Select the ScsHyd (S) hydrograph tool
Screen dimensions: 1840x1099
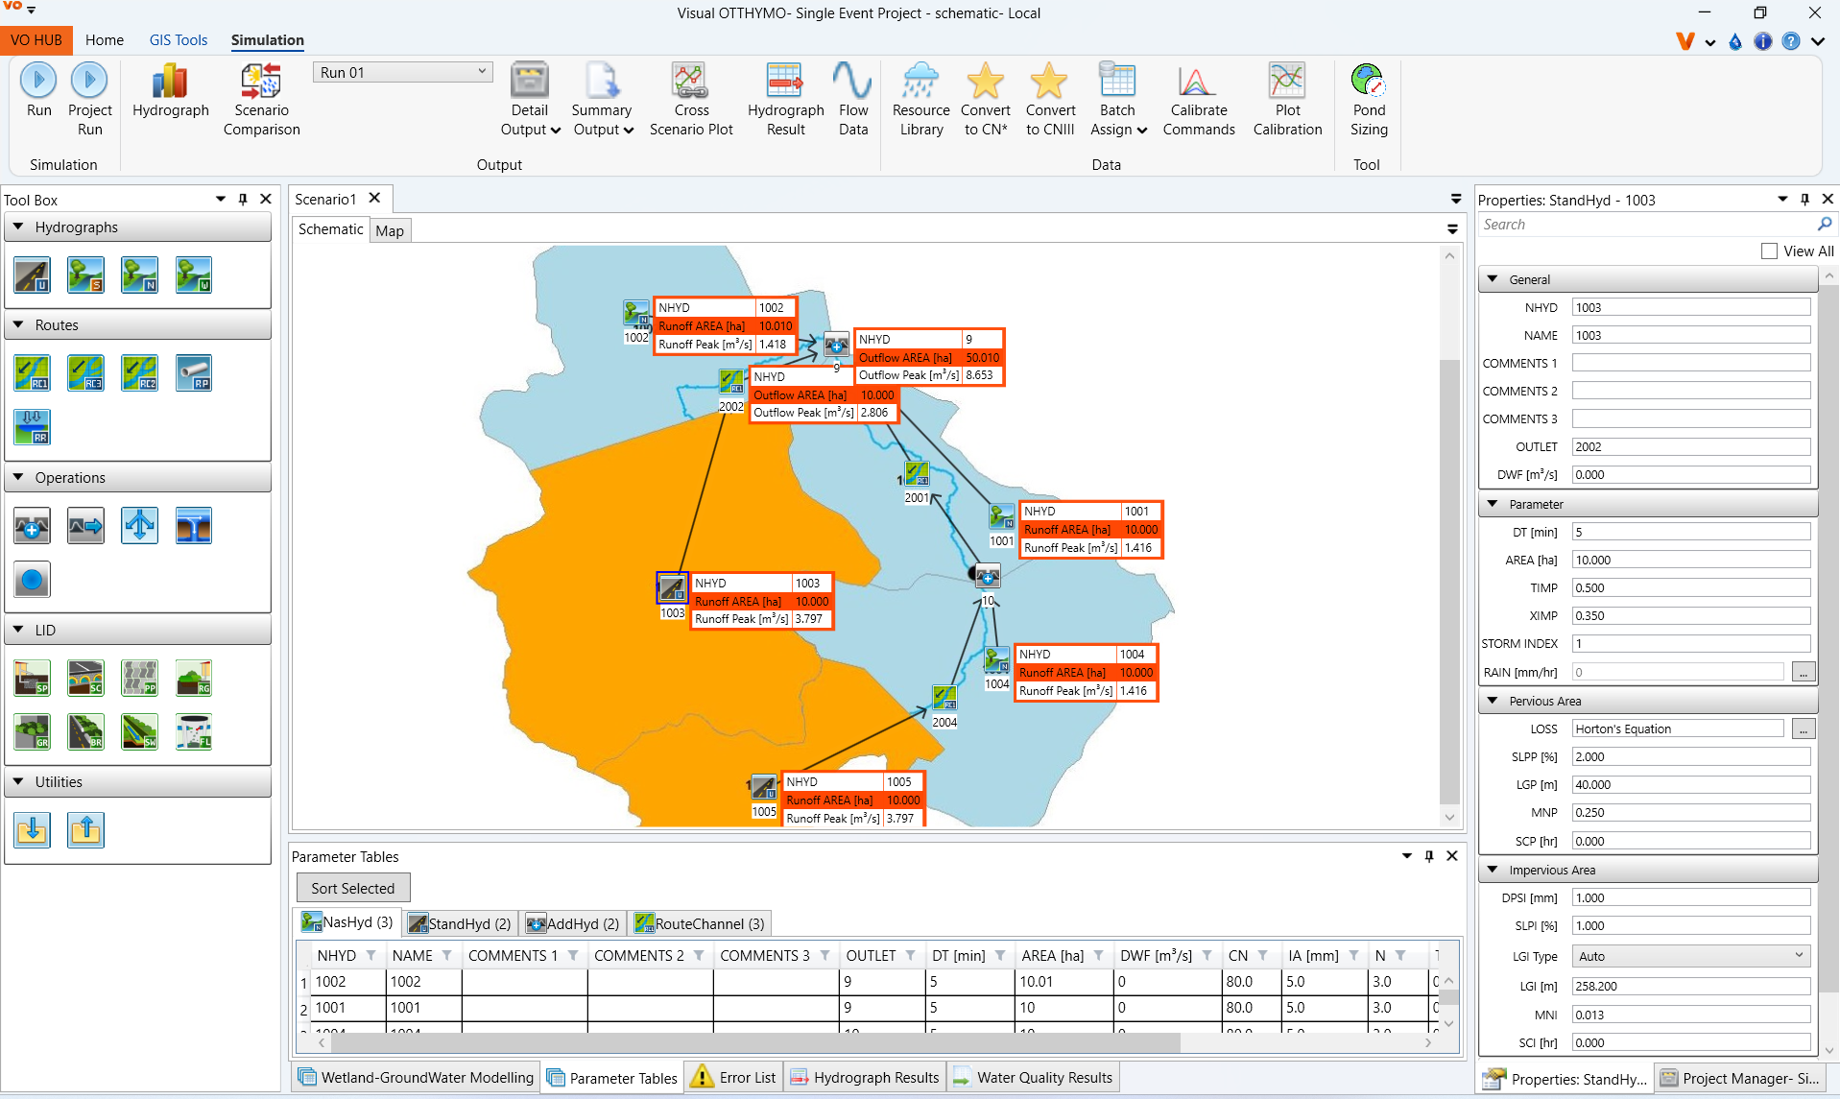(85, 275)
